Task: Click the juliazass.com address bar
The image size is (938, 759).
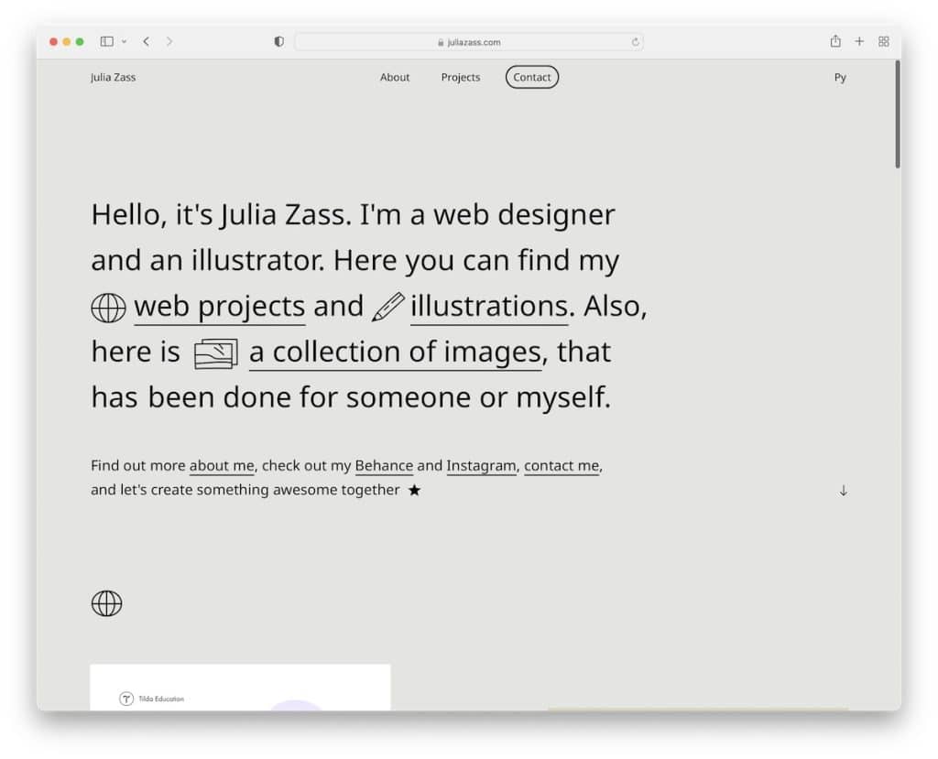Action: (x=468, y=42)
